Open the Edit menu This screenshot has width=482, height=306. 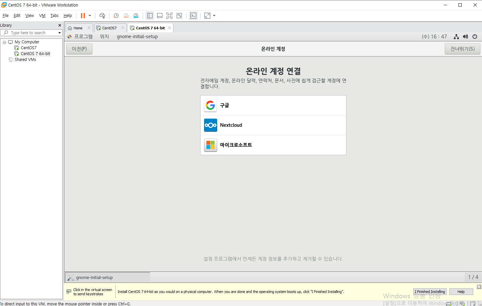(17, 16)
